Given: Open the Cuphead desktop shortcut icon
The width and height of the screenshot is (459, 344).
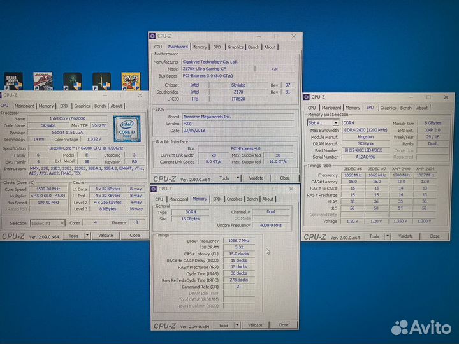Looking at the screenshot, I should 131,81.
